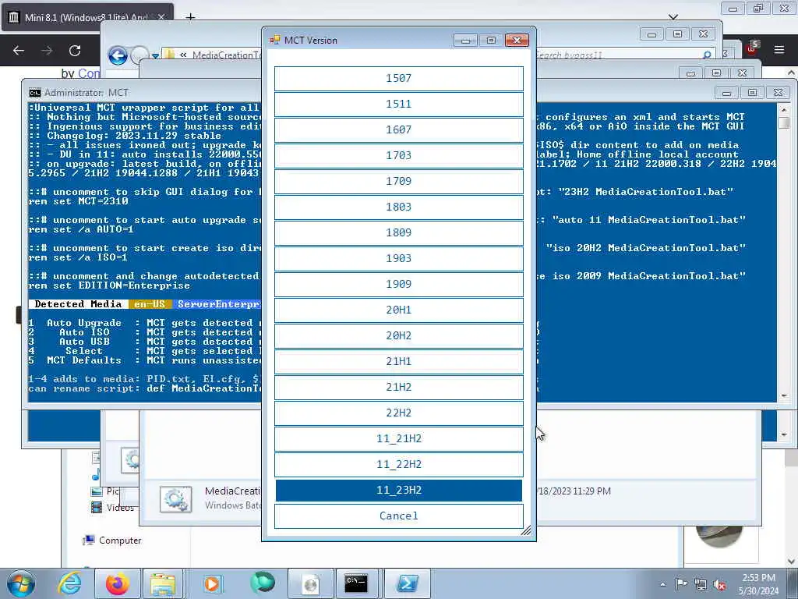The height and width of the screenshot is (599, 798).
Task: Select Windows 11_21H2 version
Action: (398, 438)
